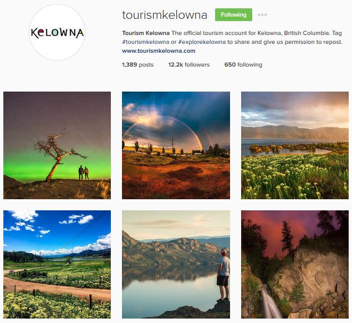Click the #tourismkelowna hashtag
352x323 pixels.
point(146,42)
